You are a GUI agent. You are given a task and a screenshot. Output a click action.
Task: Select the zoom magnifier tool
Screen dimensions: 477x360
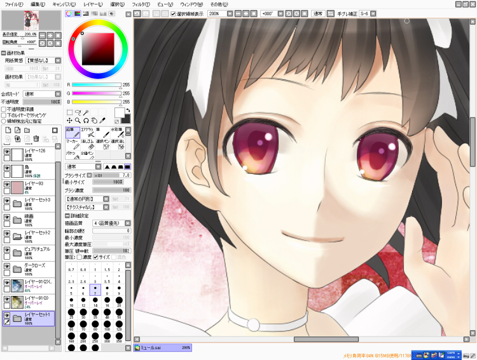coord(78,120)
